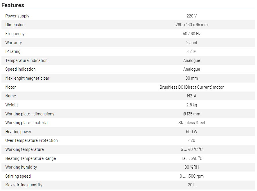Select the IP rating label
The image size is (257, 191).
click(13, 51)
